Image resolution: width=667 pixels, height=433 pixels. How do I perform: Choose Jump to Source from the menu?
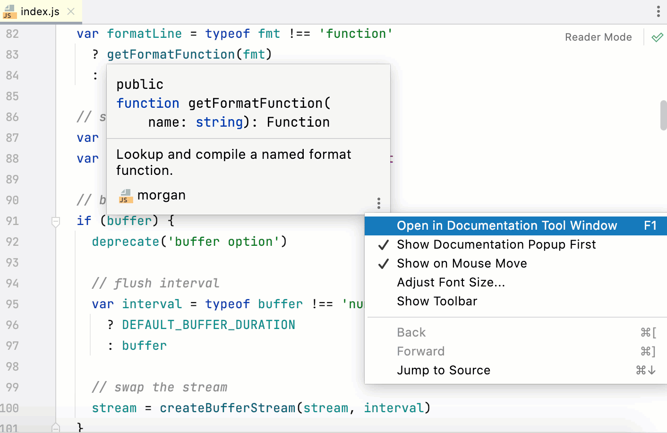pos(443,370)
